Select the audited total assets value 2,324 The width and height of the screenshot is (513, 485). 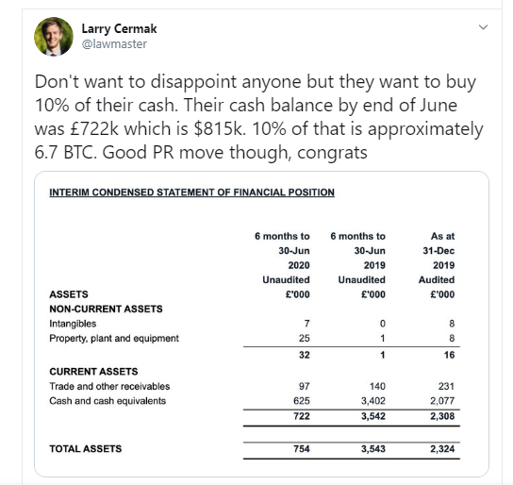(442, 449)
